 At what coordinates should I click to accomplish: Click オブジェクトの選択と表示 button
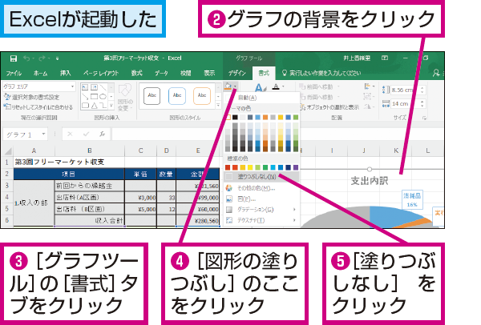(329, 107)
